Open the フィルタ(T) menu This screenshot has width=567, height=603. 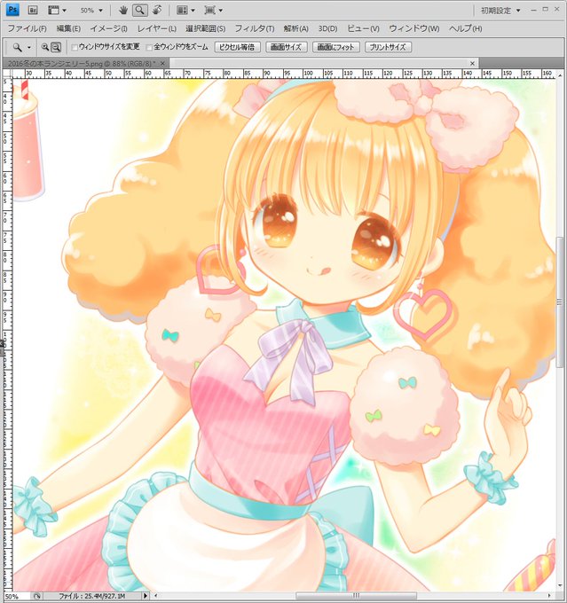click(x=255, y=29)
